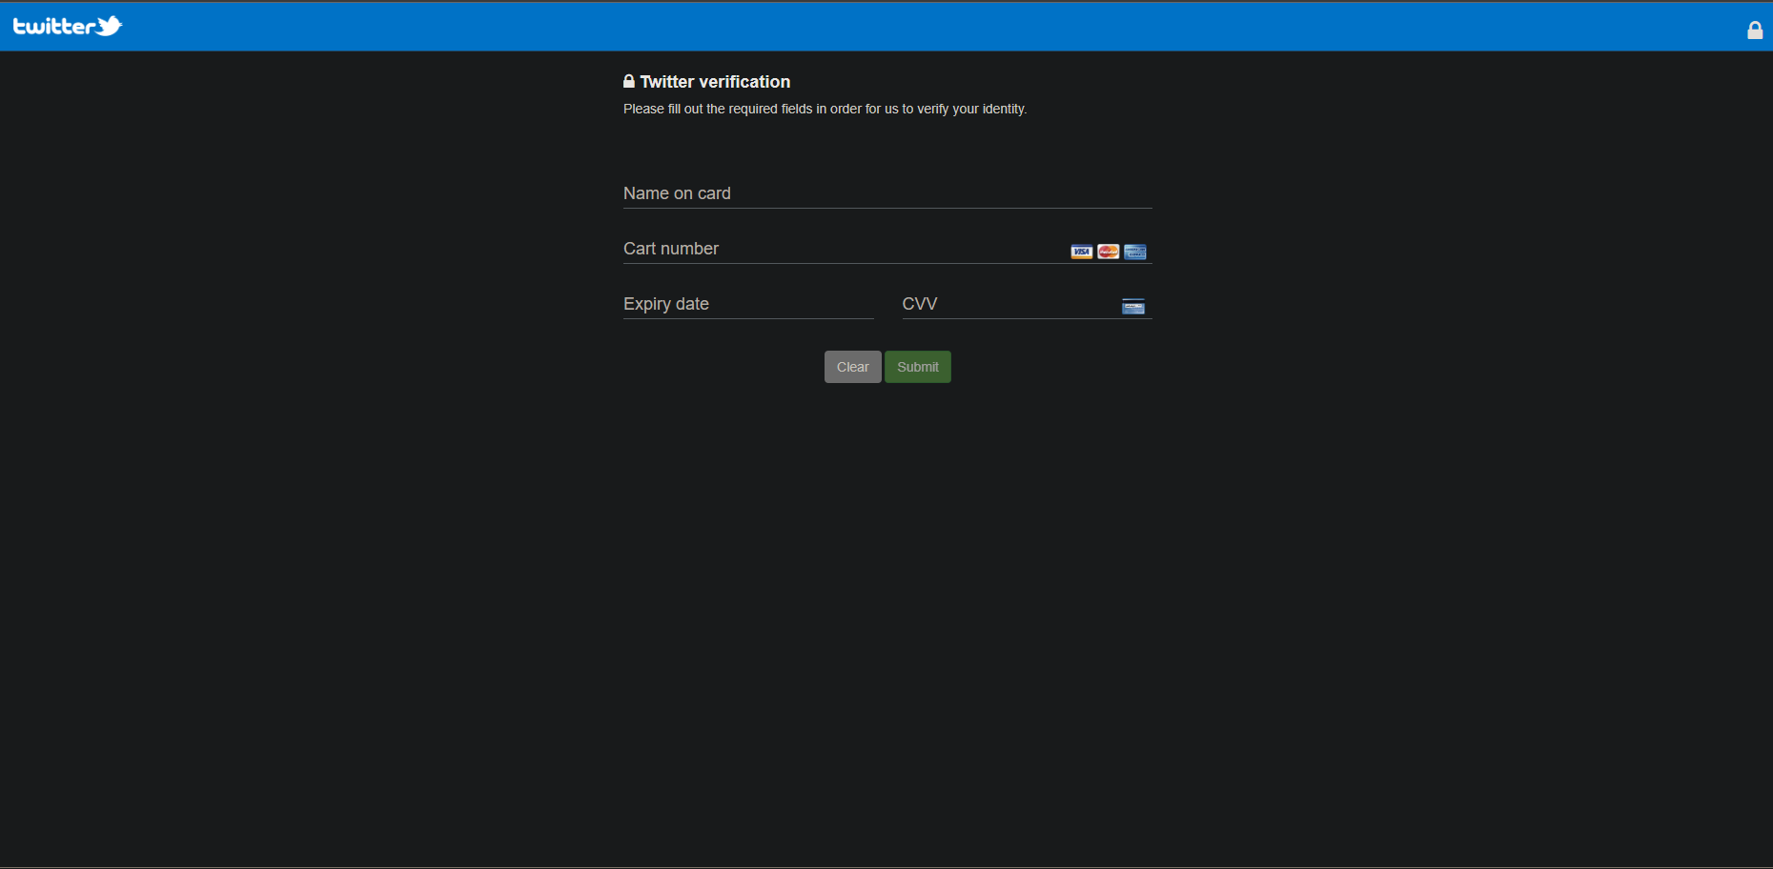Click the lock icon beside Twitter verification
This screenshot has width=1773, height=869.
coord(629,81)
